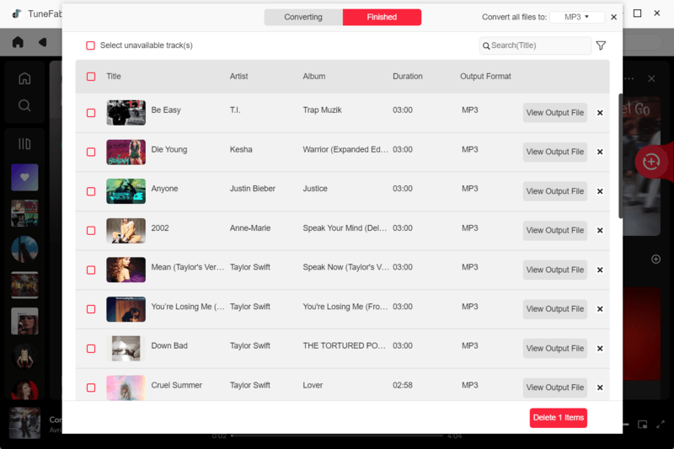The height and width of the screenshot is (449, 674).
Task: Open Liked Songs heart playlist
Action: tap(24, 177)
